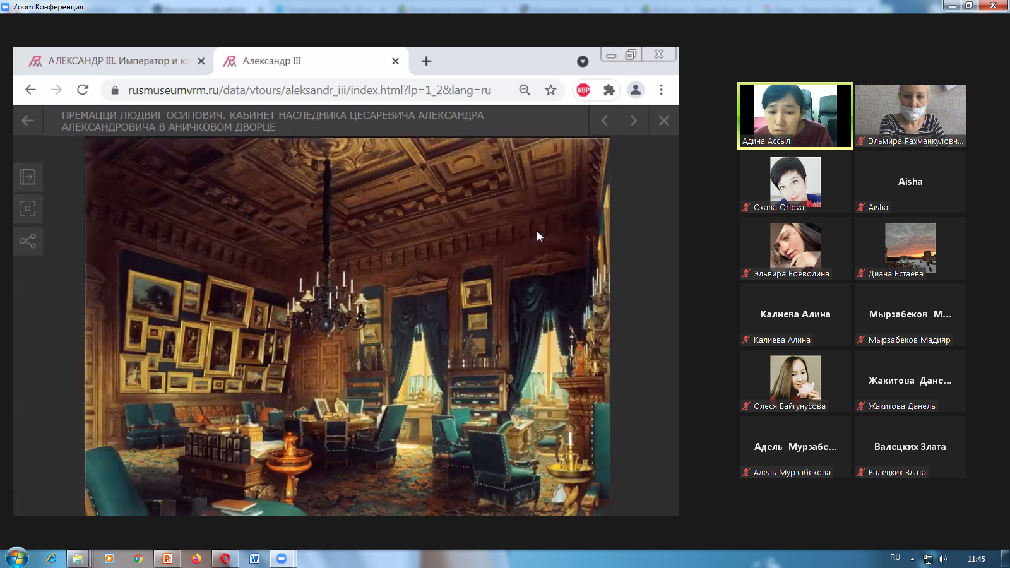
Task: Click the browser forward arrow
Action: (x=57, y=90)
